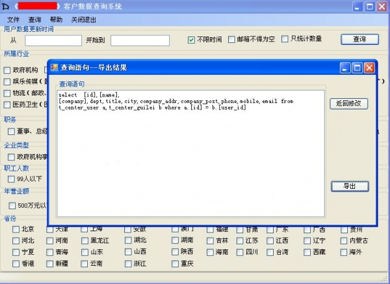The image size is (390, 284).
Task: Select the 新疆 province checkbox
Action: coord(50,264)
